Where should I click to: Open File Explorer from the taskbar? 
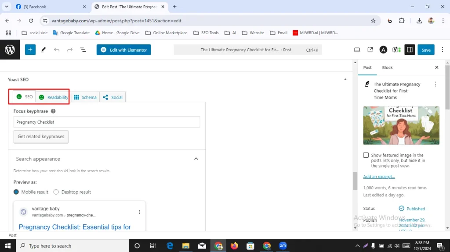pos(186,246)
